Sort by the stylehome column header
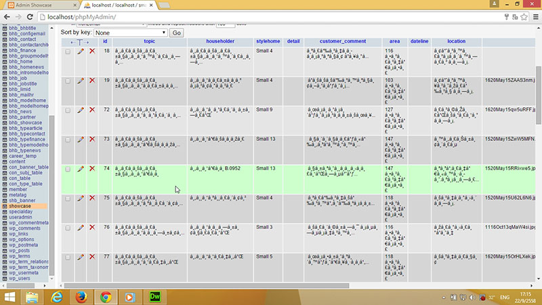Image resolution: width=542 pixels, height=305 pixels. 268,41
